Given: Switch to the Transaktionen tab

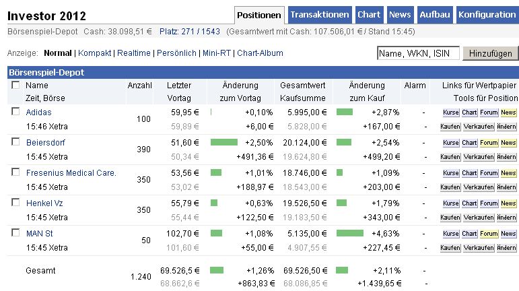Looking at the screenshot, I should [320, 15].
